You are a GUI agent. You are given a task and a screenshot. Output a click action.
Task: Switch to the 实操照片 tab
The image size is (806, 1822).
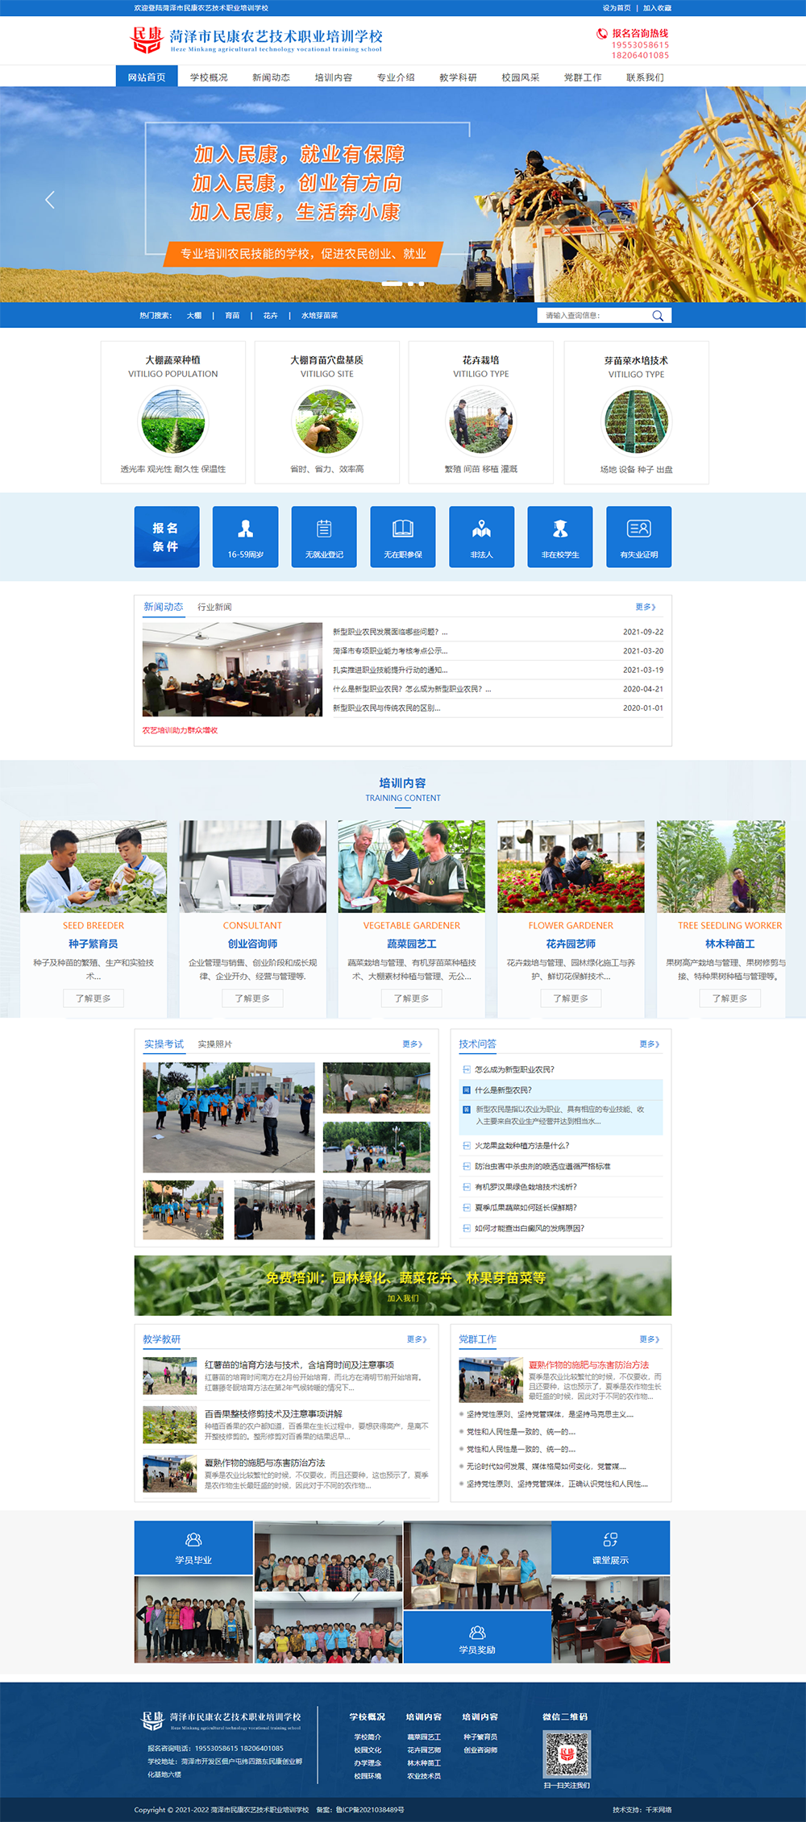pyautogui.click(x=215, y=1044)
